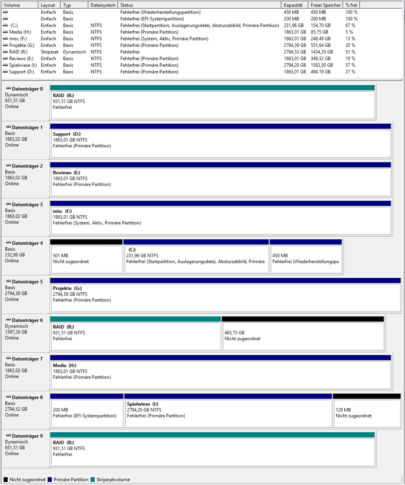Click the Support (D:) drive icon in list
The width and height of the screenshot is (405, 485).
tap(5, 72)
